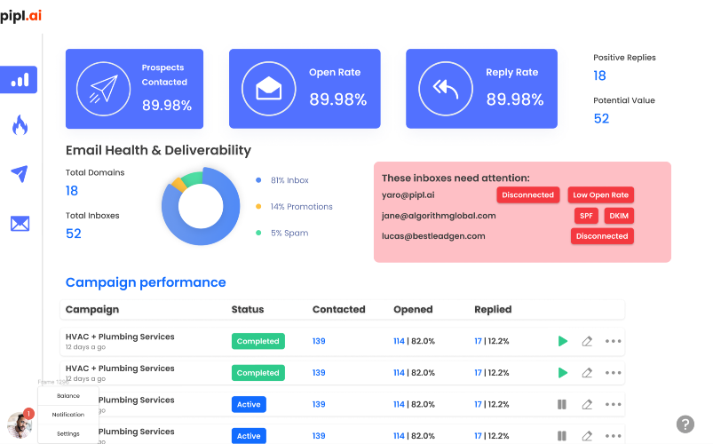The height and width of the screenshot is (444, 713).
Task: Open the paper plane campaigns sidebar icon
Action: pos(20,173)
